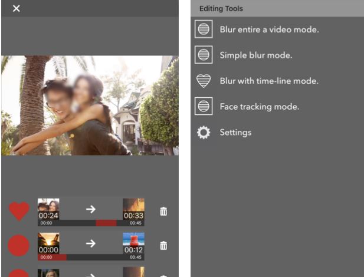Image resolution: width=364 pixels, height=277 pixels.
Task: Select the red heart blur shape
Action: click(x=19, y=211)
